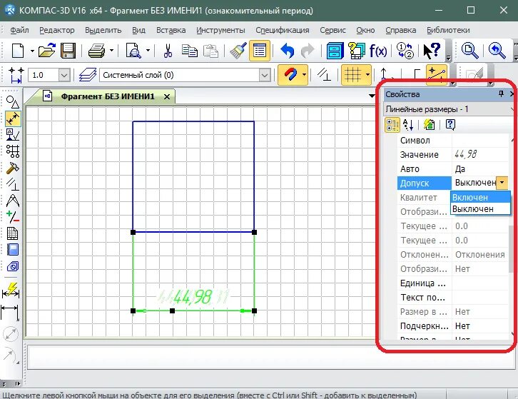This screenshot has width=518, height=399.
Task: Expand the magnet snapping dropdown arrow
Action: (x=304, y=75)
